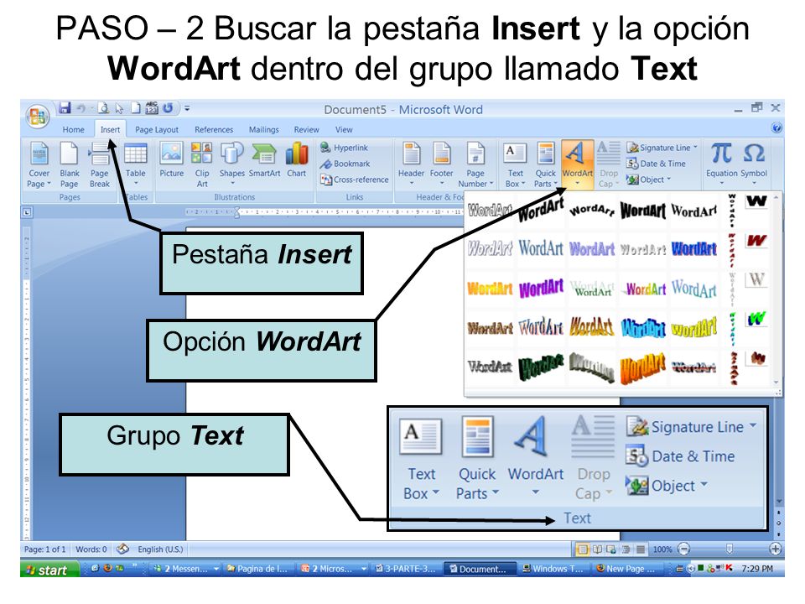Open Word Help with the question mark icon
This screenshot has width=805, height=604.
click(x=776, y=128)
